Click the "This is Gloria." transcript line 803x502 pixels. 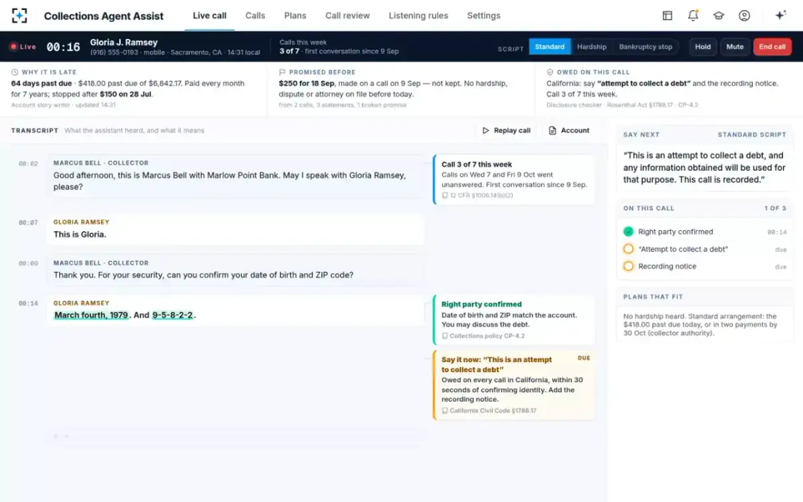click(80, 234)
